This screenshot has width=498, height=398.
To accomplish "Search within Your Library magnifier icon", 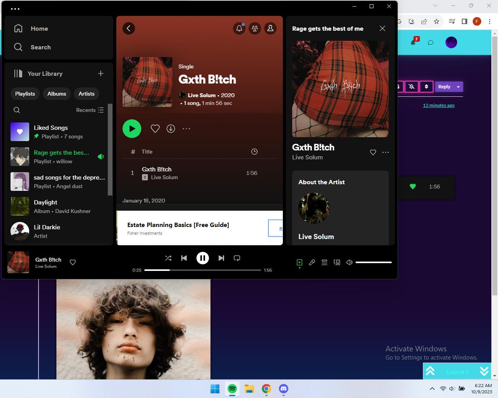I will pyautogui.click(x=17, y=110).
